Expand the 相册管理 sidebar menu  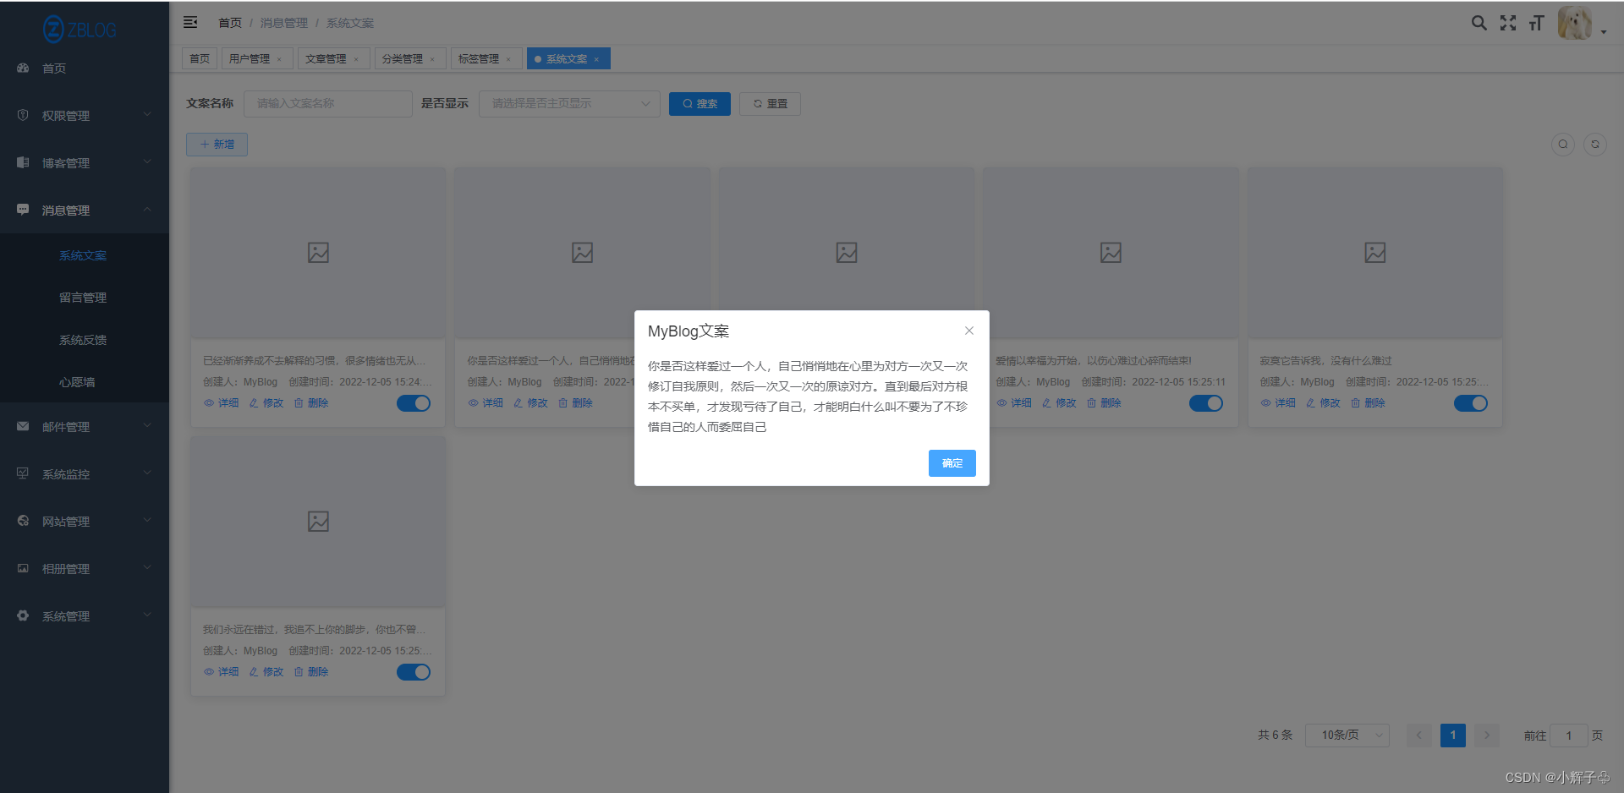[85, 568]
